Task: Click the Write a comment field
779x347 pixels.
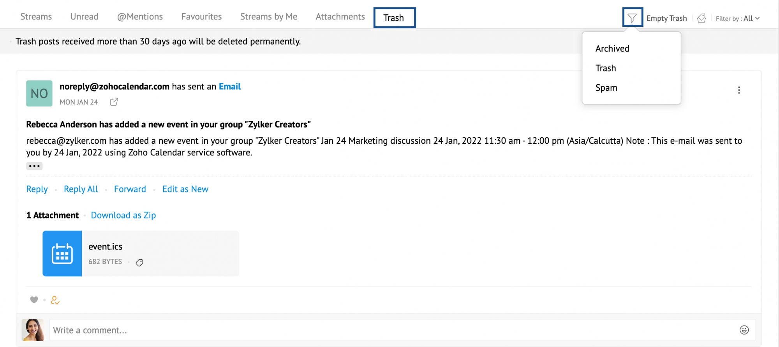Action: [389, 330]
